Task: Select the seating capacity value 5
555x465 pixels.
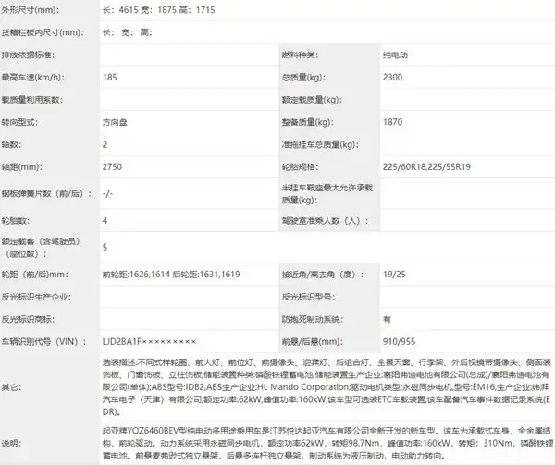Action: (x=105, y=247)
